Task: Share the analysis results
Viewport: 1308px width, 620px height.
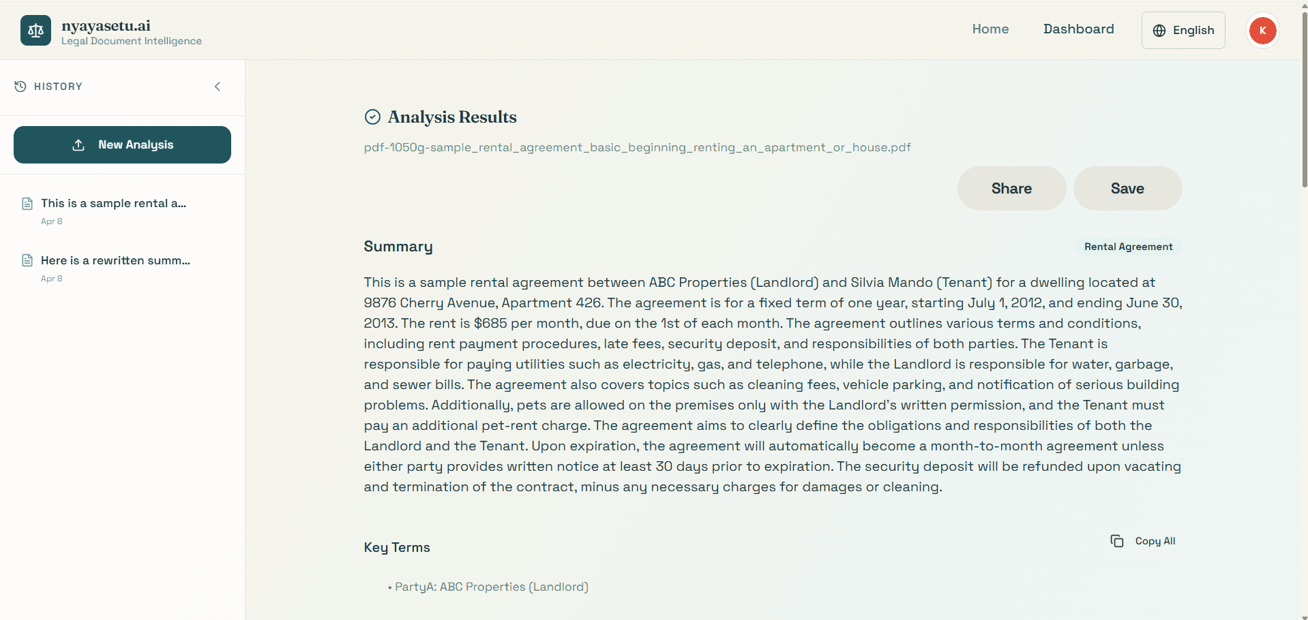Action: (1011, 189)
